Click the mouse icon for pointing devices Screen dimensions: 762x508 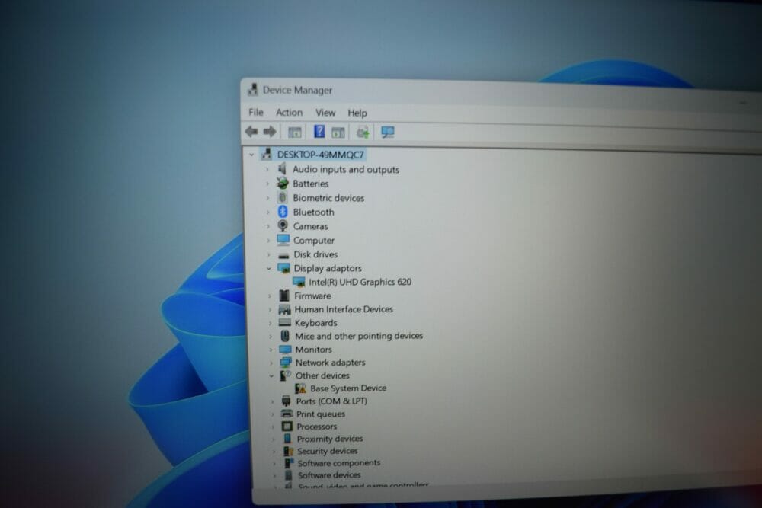point(285,336)
